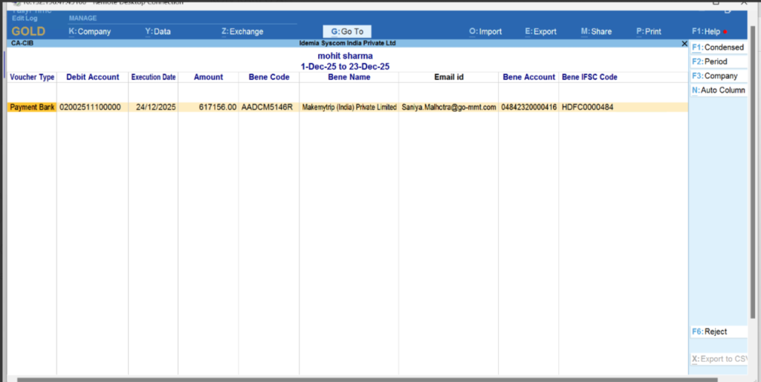This screenshot has width=761, height=382.
Task: Toggle F1: Condensed view in side panel
Action: coord(718,47)
